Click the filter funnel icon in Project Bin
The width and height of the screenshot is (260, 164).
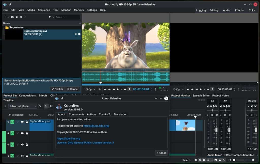tap(50, 17)
